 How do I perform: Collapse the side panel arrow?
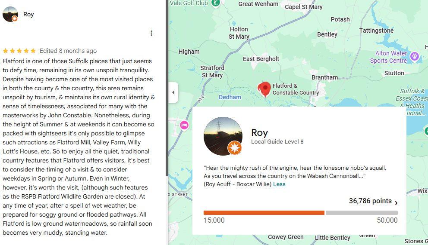(173, 92)
